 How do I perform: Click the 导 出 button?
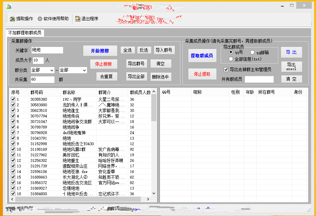291,52
